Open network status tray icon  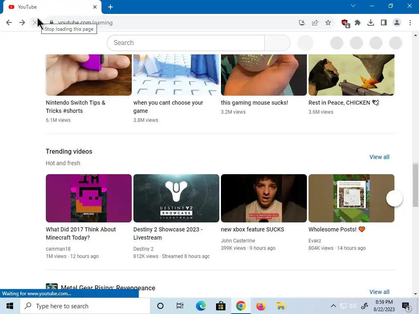343,306
